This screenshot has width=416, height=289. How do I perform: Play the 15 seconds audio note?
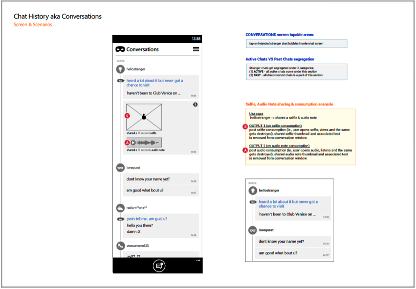point(133,143)
